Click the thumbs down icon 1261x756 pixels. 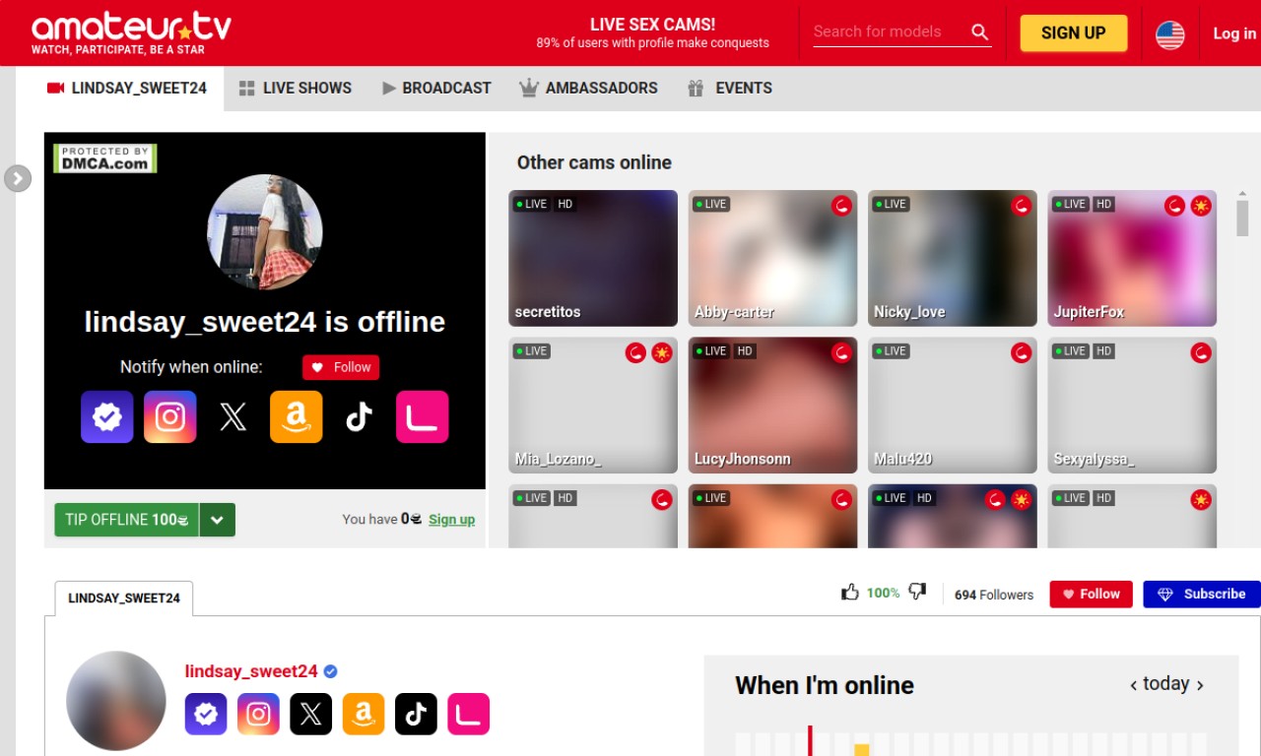point(917,592)
